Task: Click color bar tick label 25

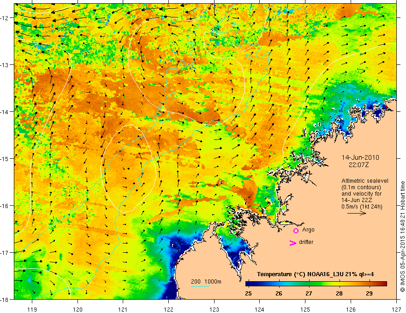Action: tap(248, 293)
